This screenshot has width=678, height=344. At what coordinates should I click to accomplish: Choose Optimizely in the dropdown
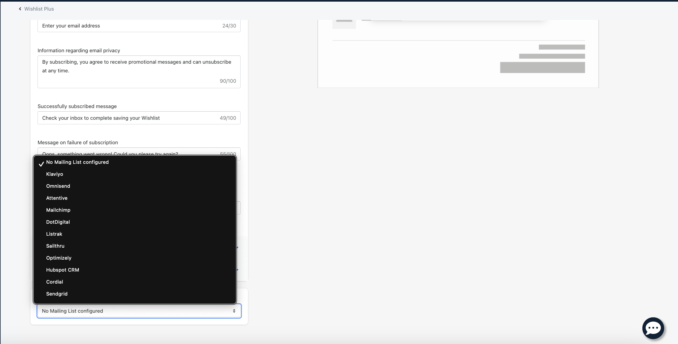point(59,258)
